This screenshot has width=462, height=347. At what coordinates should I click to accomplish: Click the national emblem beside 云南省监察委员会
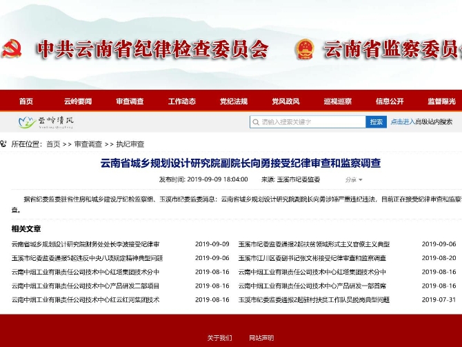304,50
